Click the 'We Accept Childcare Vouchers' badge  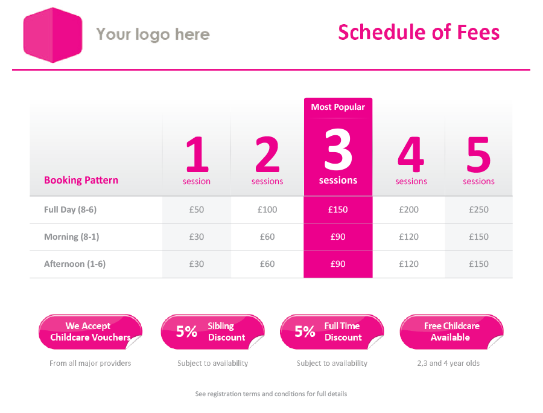(91, 332)
